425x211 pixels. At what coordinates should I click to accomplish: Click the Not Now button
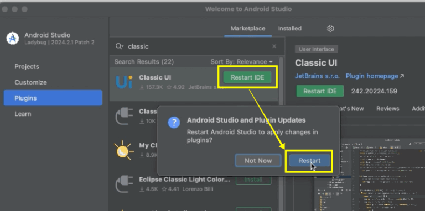(x=258, y=161)
